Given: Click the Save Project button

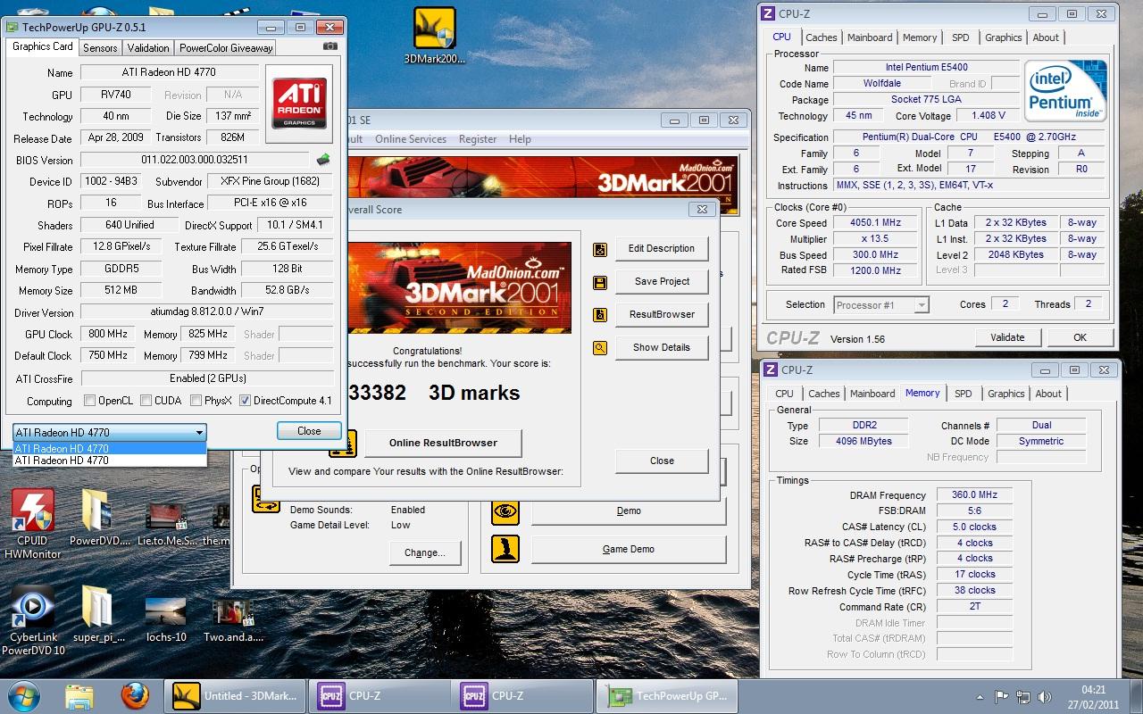Looking at the screenshot, I should [662, 282].
